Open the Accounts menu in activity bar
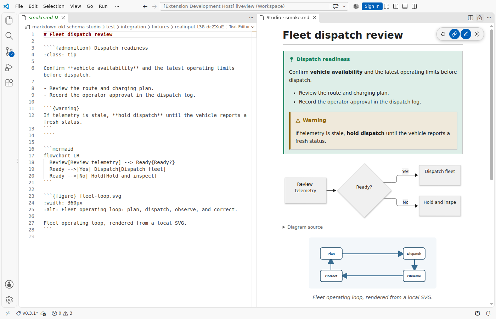Image resolution: width=496 pixels, height=319 pixels. click(9, 284)
